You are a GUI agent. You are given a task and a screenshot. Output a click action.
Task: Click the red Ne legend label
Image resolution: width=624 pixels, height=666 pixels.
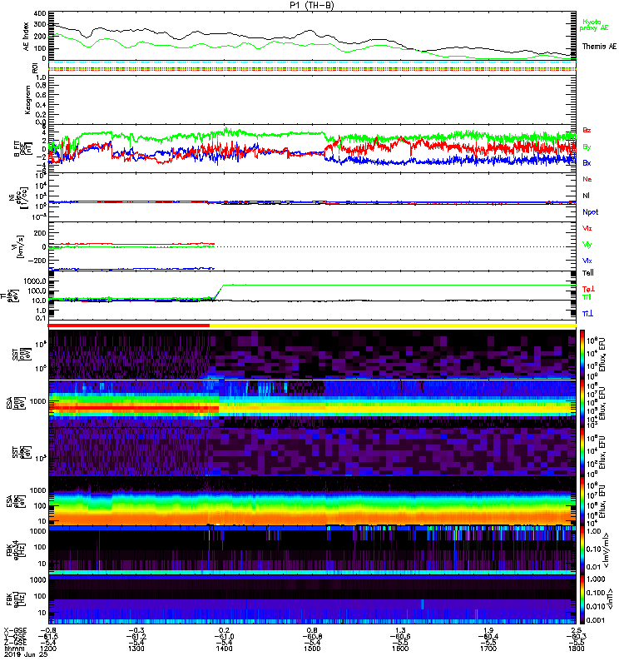[587, 179]
